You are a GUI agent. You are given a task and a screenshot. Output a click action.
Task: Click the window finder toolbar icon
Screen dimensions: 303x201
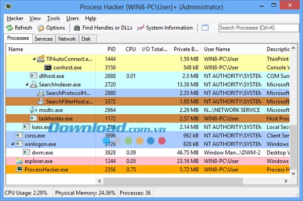205,28
